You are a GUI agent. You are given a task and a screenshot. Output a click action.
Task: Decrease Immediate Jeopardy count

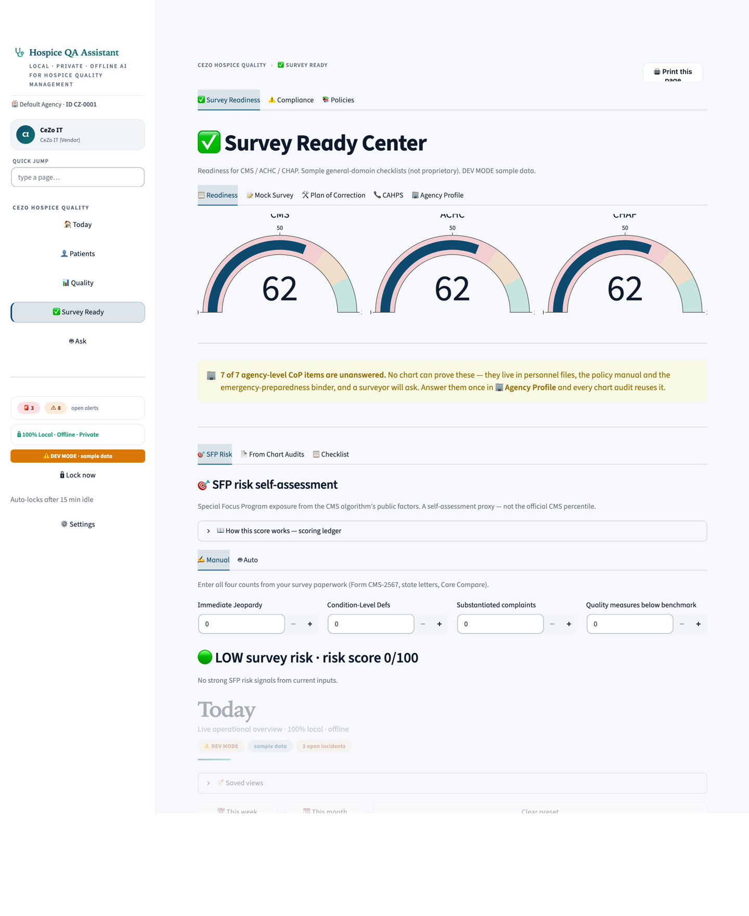point(293,624)
